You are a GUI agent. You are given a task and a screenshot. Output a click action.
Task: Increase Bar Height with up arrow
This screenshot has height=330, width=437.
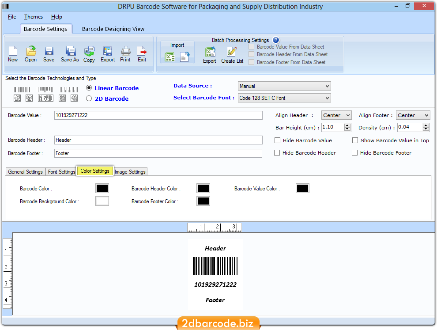point(347,125)
